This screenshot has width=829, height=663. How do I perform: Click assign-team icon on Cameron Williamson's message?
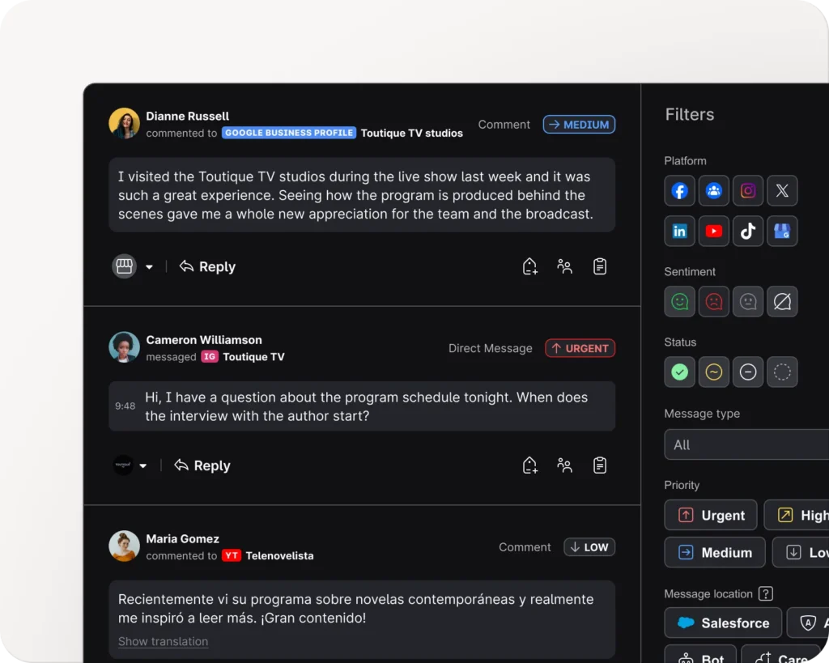pyautogui.click(x=565, y=465)
